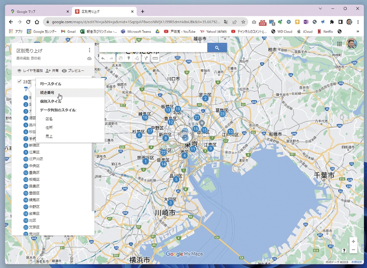
Task: Open the Gmail bookmark
Action: click(x=68, y=31)
